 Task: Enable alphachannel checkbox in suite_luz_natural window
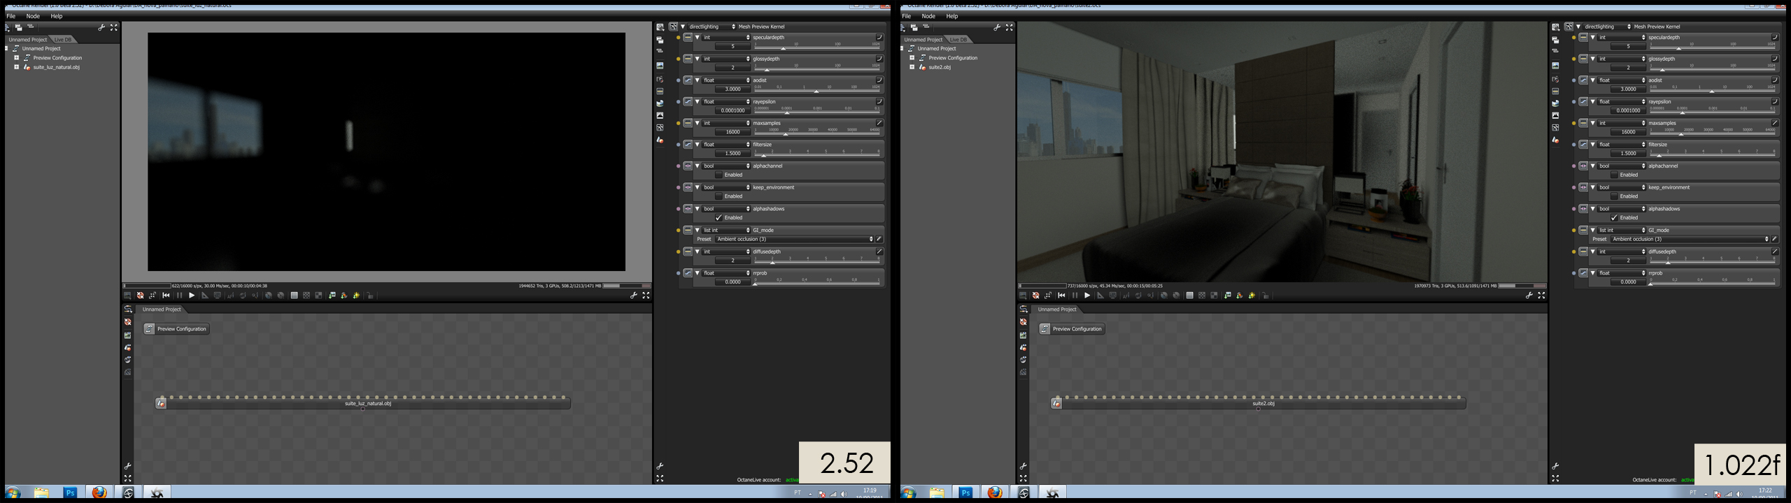(718, 175)
